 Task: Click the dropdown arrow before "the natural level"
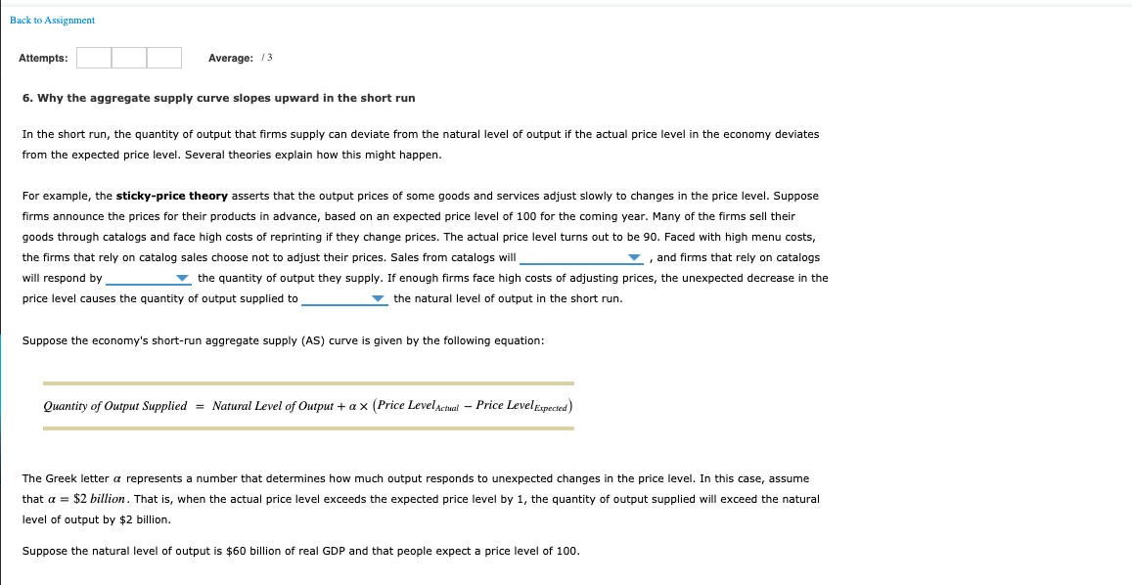click(379, 298)
